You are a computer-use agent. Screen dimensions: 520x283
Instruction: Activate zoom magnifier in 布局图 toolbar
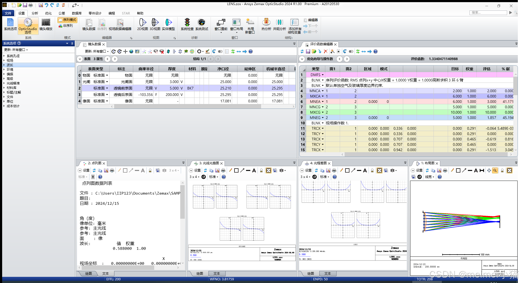click(x=495, y=170)
